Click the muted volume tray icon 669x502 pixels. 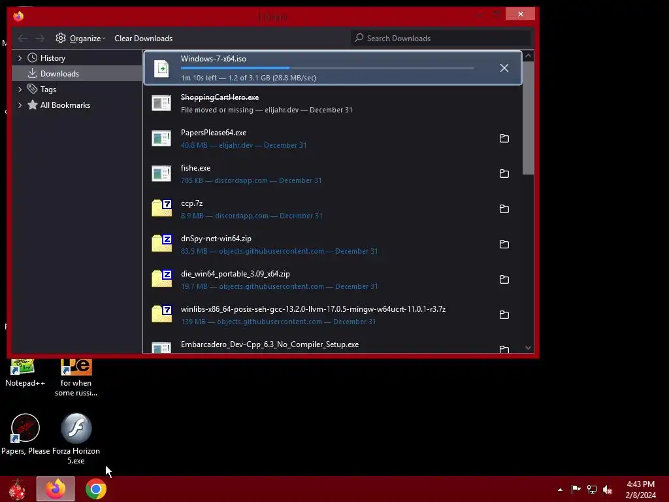[608, 490]
